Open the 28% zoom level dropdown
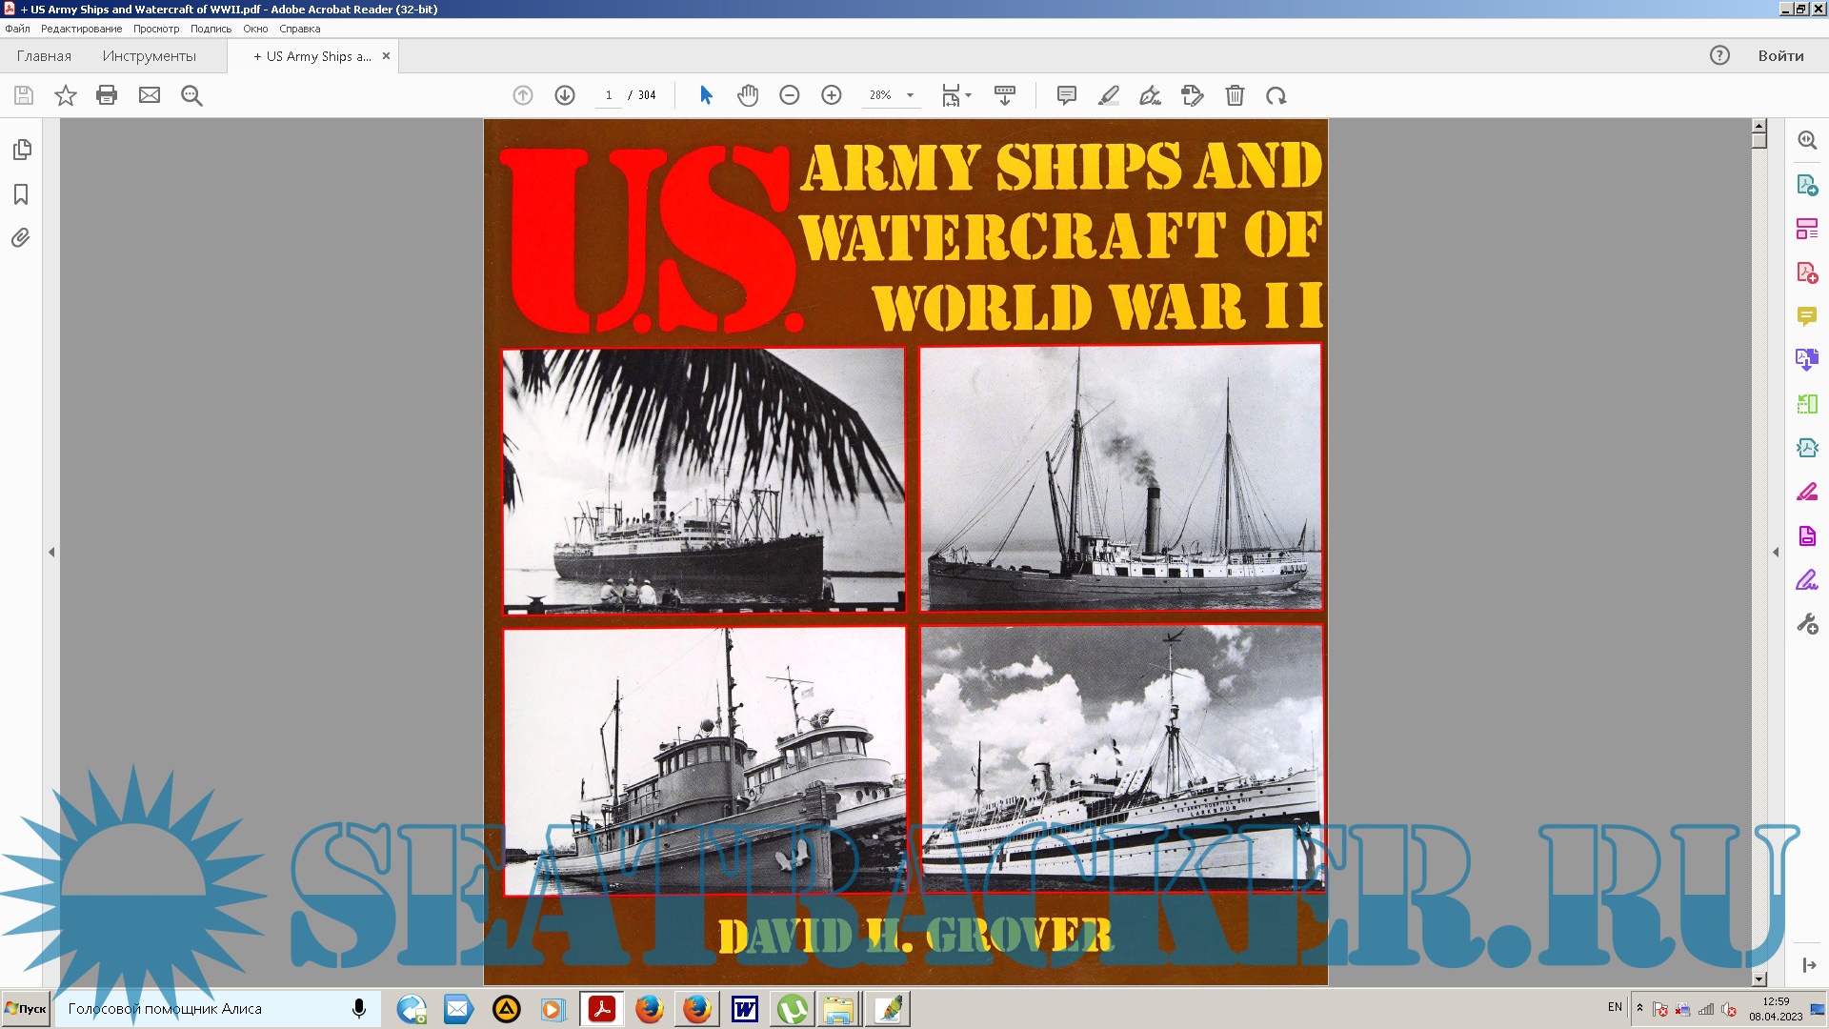 [x=910, y=95]
